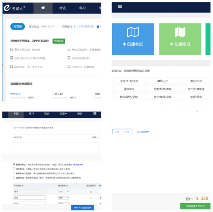
Task: Open the hamburger menu icon in the top-right panel
Action: coord(120,6)
